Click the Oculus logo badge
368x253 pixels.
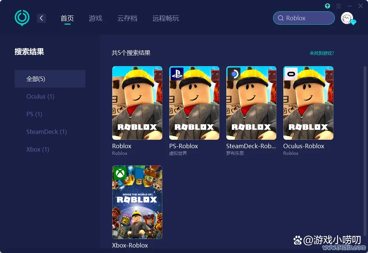click(x=291, y=74)
